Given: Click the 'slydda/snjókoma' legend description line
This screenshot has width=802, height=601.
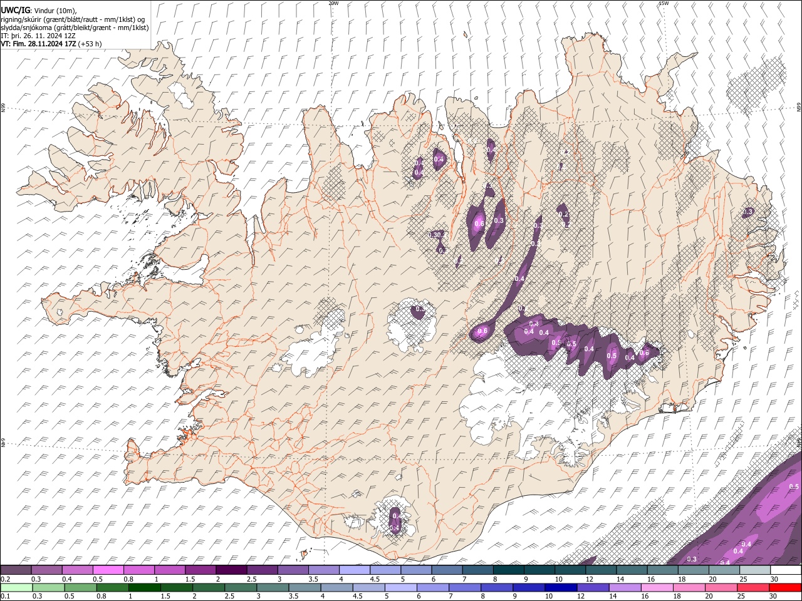Looking at the screenshot, I should 75,28.
